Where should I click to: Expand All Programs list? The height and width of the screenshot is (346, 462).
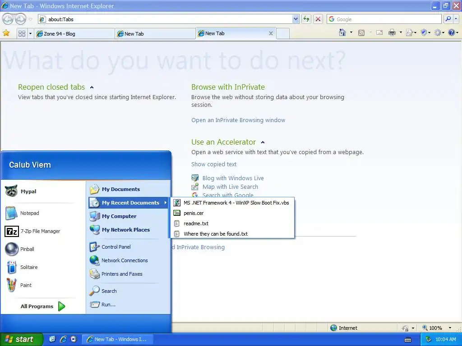(x=43, y=306)
